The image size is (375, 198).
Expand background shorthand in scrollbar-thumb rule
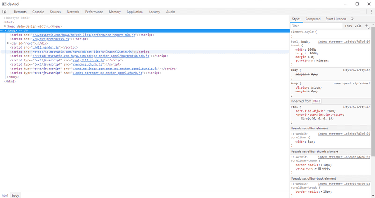click(x=315, y=168)
